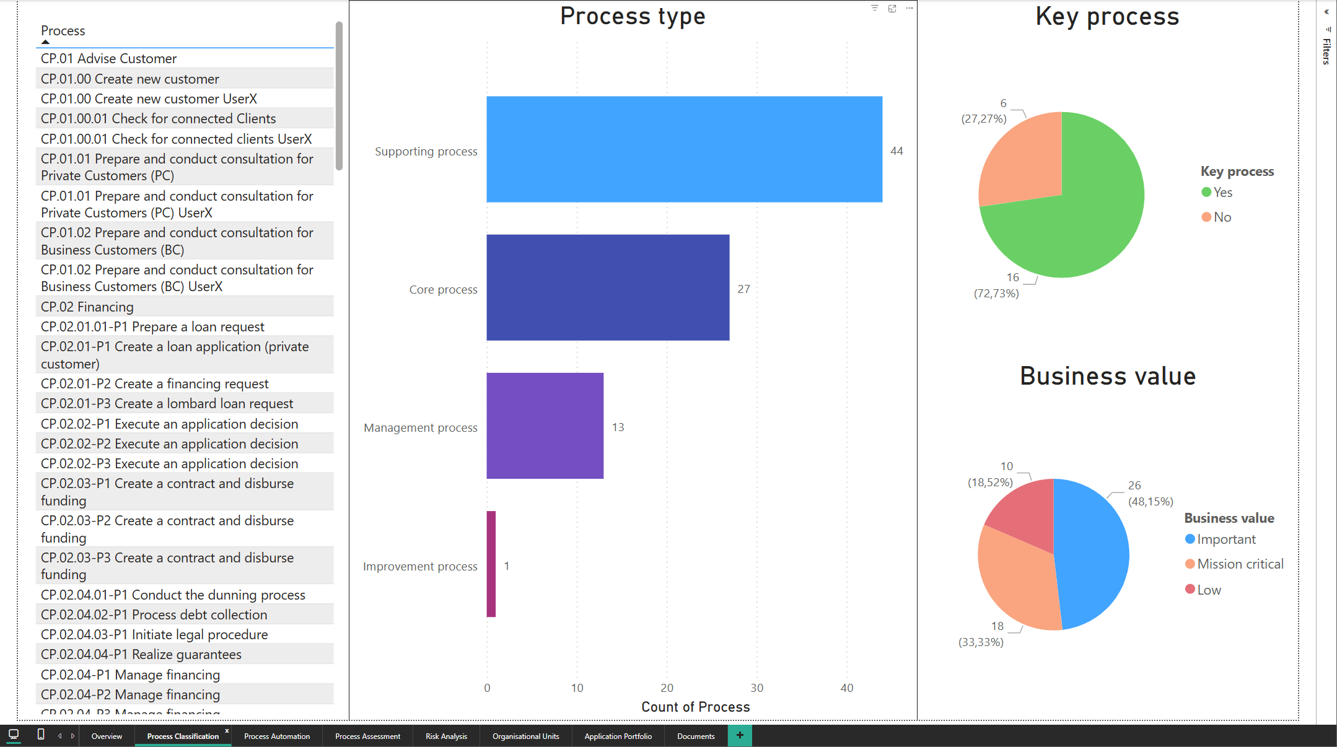Go to Organisational Units tab
Viewport: 1337px width, 747px height.
526,736
